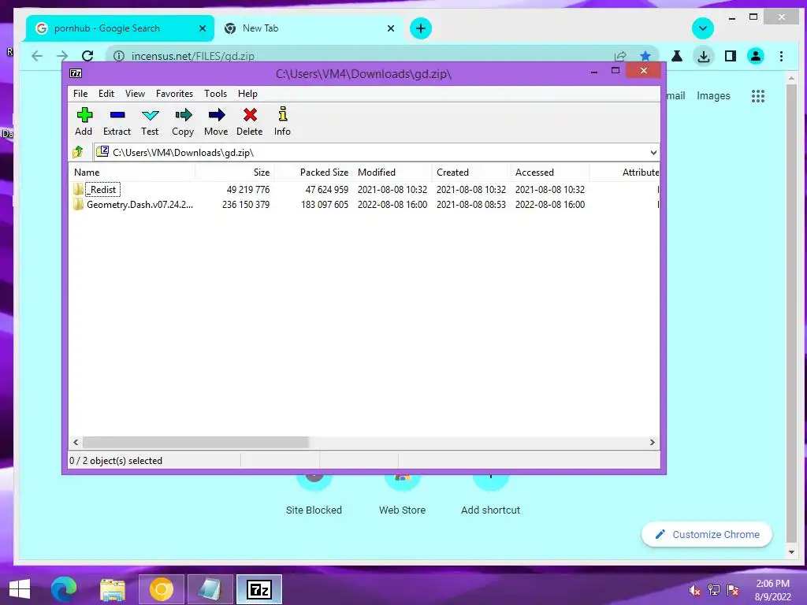Go forward in Chrome
The width and height of the screenshot is (807, 605).
click(62, 56)
